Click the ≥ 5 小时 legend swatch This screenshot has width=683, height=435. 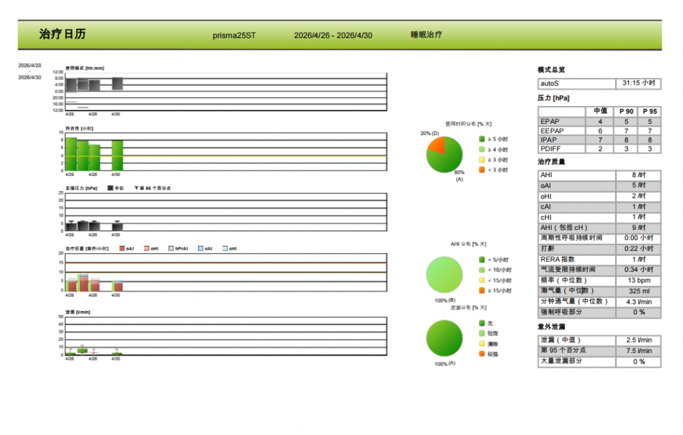click(x=482, y=139)
